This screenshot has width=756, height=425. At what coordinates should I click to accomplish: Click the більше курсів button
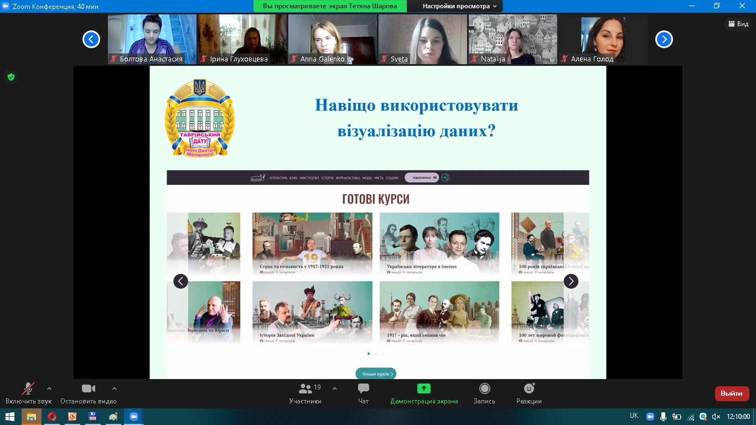pyautogui.click(x=376, y=374)
